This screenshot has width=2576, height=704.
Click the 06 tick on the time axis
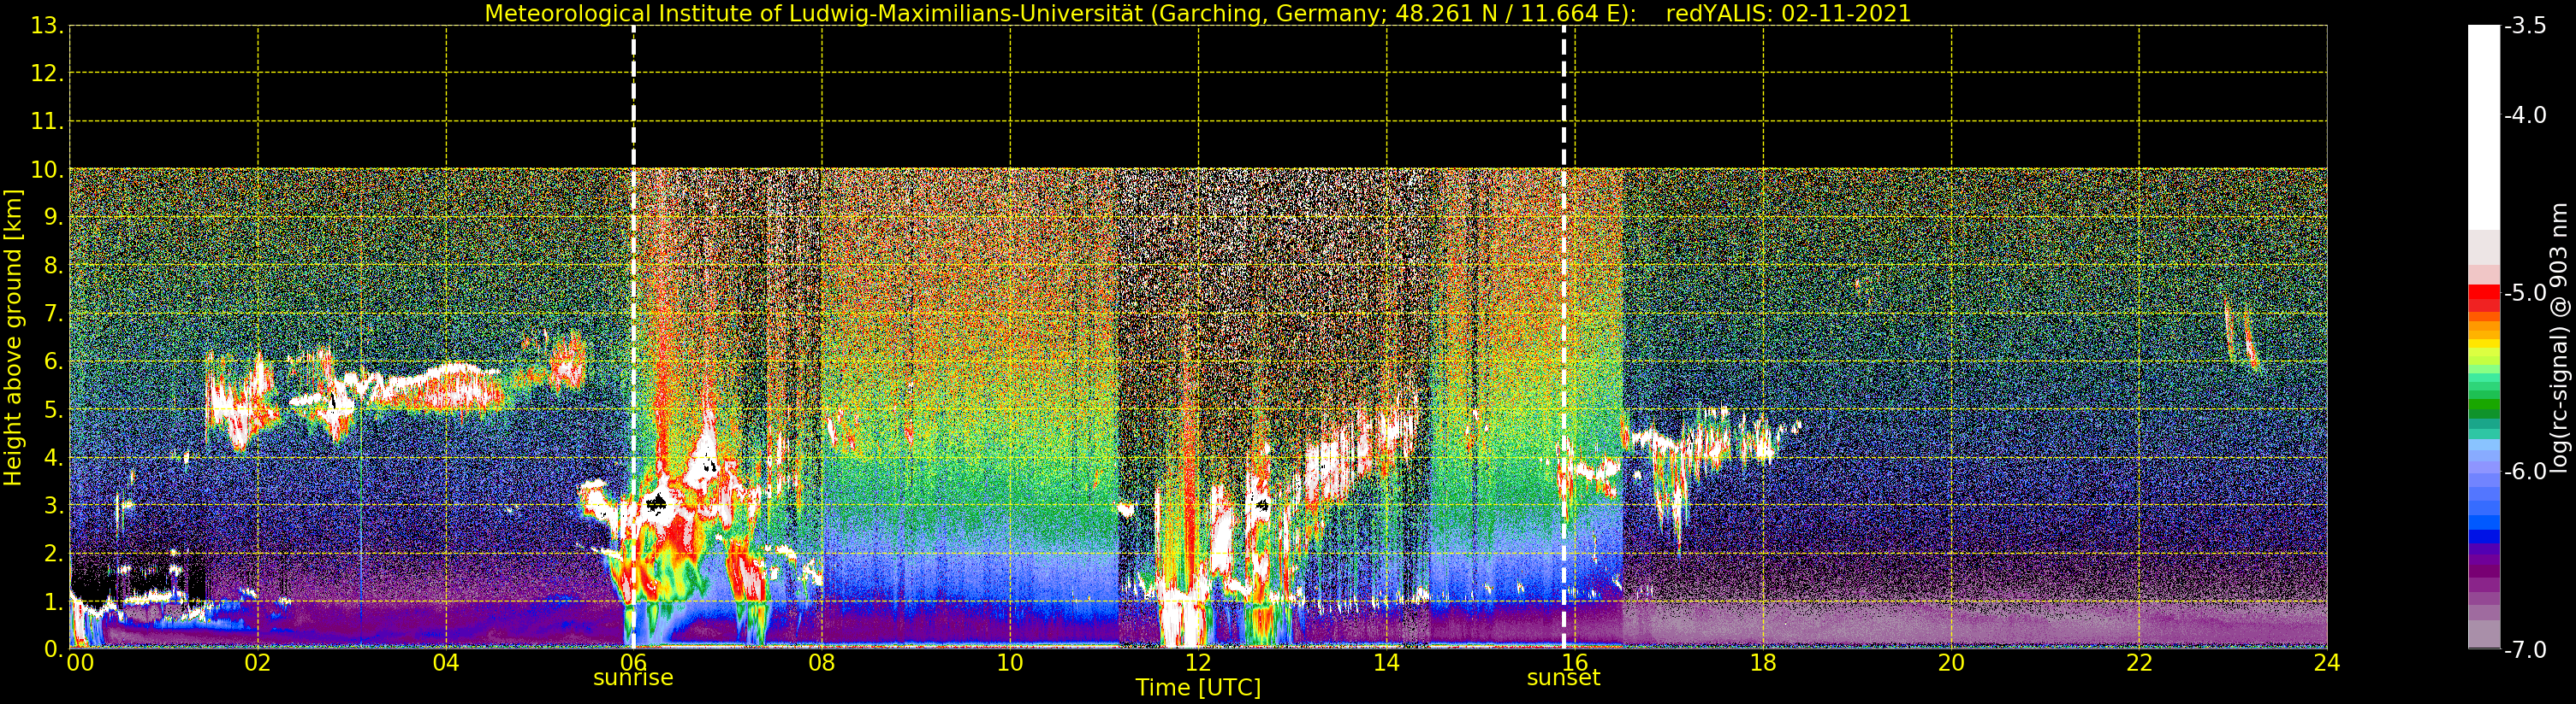pyautogui.click(x=634, y=661)
